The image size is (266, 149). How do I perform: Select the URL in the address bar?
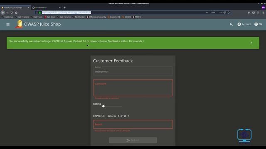(66, 12)
